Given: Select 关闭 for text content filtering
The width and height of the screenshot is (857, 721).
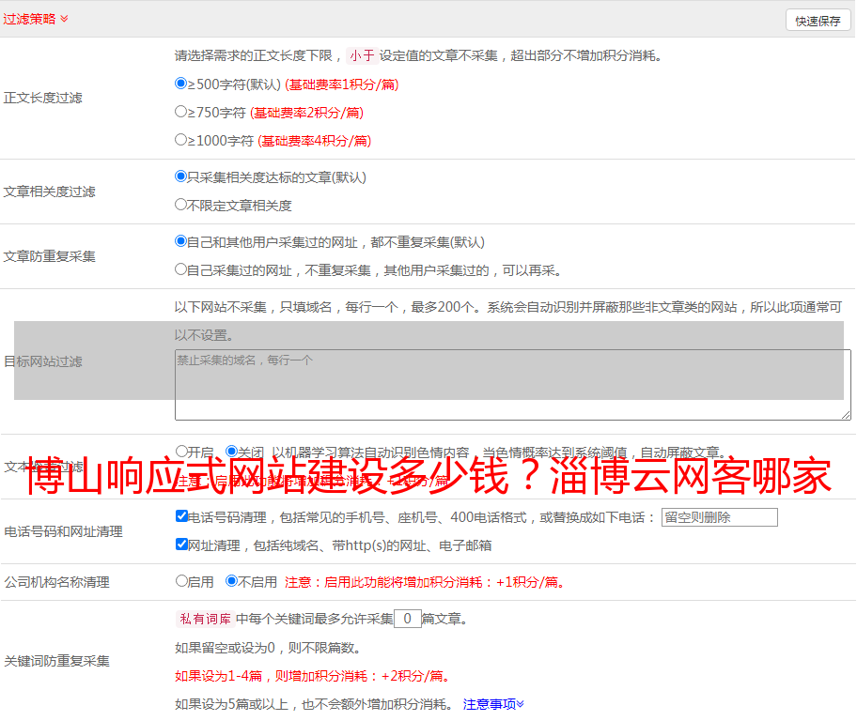Looking at the screenshot, I should point(231,452).
